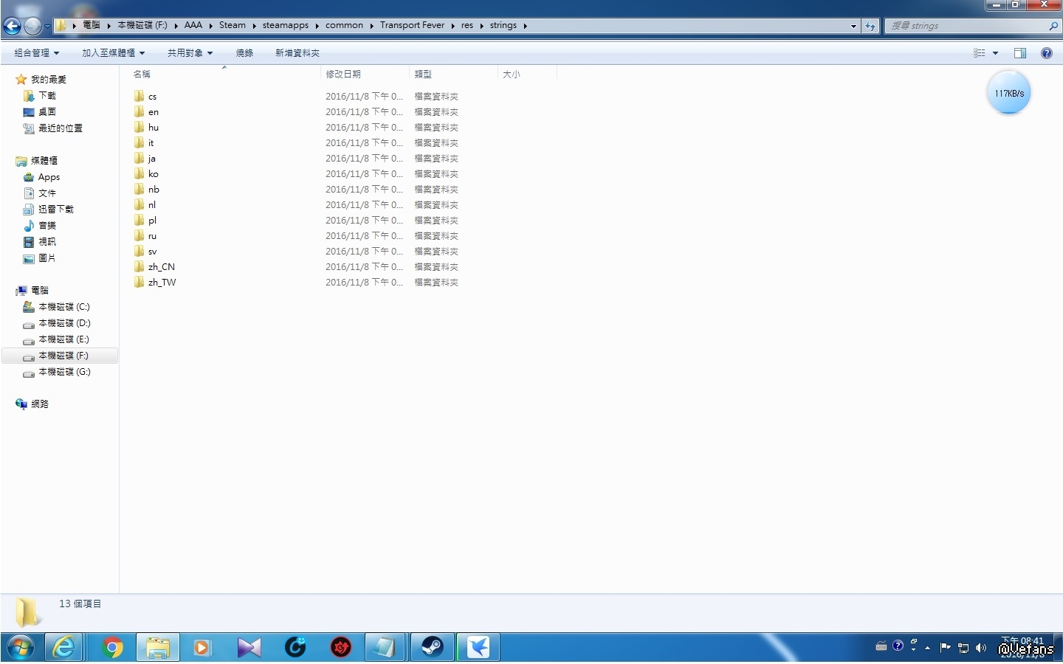The height and width of the screenshot is (664, 1063).
Task: Show hidden tray icons arrow
Action: click(927, 648)
